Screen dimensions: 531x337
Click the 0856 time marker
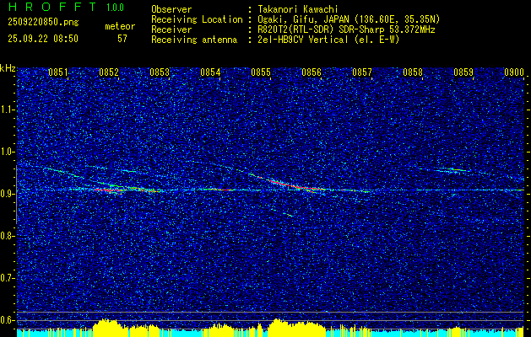[312, 72]
